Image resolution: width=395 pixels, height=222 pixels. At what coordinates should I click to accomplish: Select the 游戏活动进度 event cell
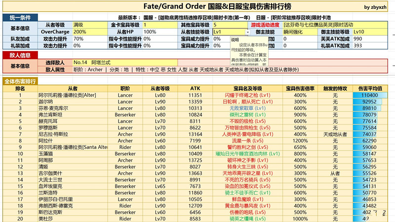pyautogui.click(x=335, y=25)
